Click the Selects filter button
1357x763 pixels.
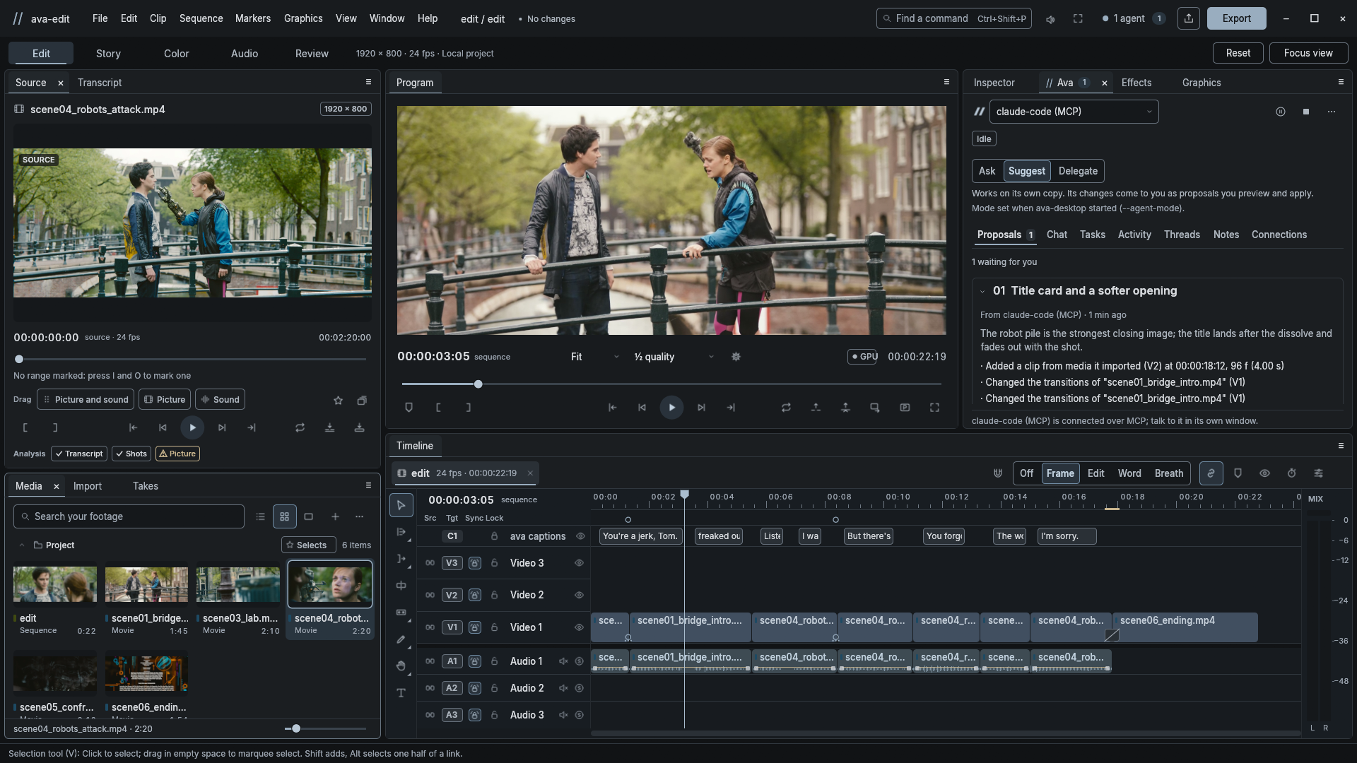308,545
